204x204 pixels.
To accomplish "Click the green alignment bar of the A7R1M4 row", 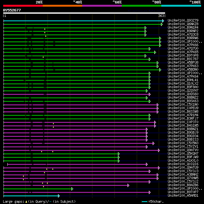I will coord(76,116).
